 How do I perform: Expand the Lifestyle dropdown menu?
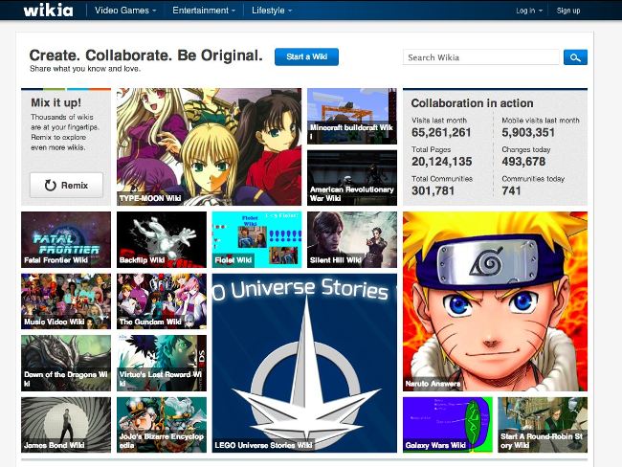272,11
